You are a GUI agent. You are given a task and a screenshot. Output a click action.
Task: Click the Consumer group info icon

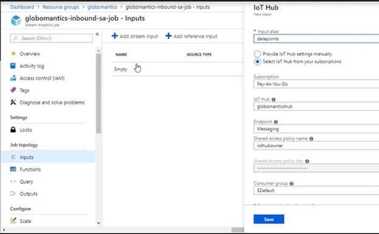(292, 184)
